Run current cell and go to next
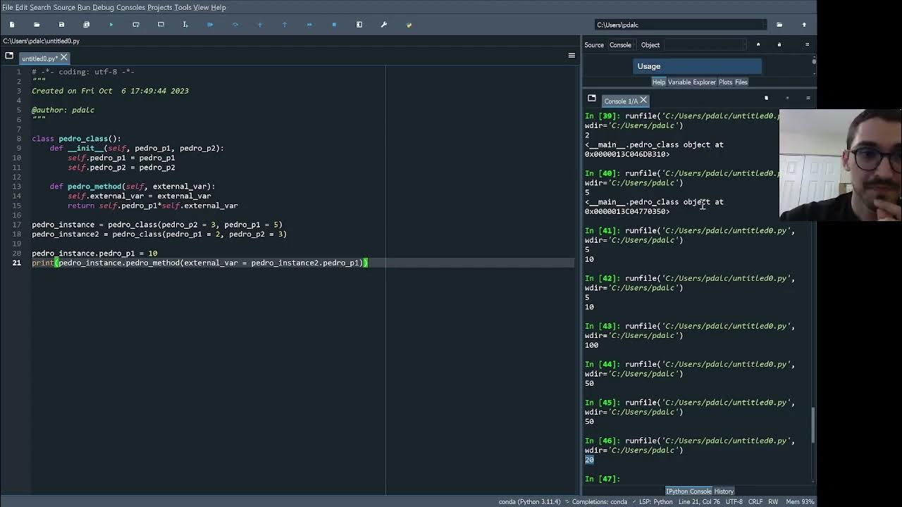Screen dimensions: 902x507 [x=161, y=25]
